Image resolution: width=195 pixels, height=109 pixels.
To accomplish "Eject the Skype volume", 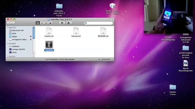I will [31, 36].
